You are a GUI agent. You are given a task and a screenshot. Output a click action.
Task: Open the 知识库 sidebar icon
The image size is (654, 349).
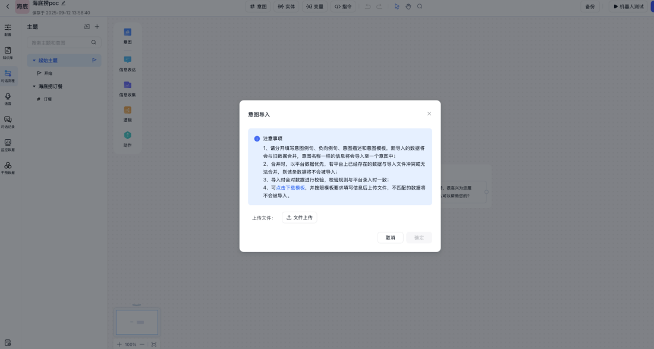click(8, 51)
